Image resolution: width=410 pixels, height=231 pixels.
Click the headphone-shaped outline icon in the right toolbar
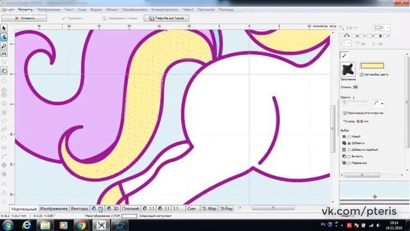(347, 35)
